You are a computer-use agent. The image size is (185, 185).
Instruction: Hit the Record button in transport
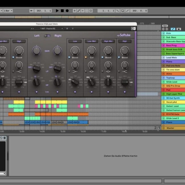[67, 11]
